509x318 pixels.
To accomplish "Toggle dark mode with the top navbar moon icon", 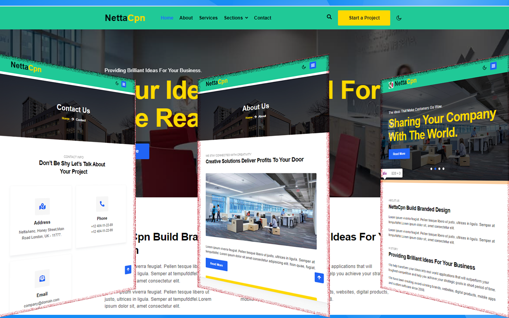I will 399,18.
